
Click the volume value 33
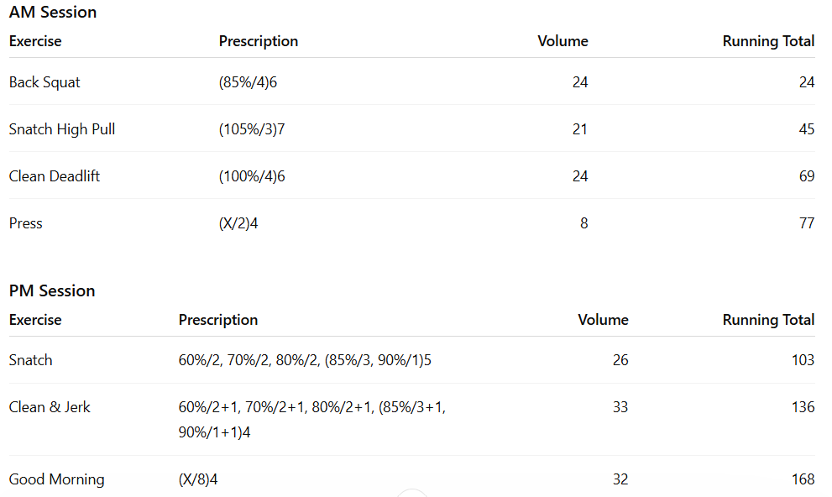620,407
